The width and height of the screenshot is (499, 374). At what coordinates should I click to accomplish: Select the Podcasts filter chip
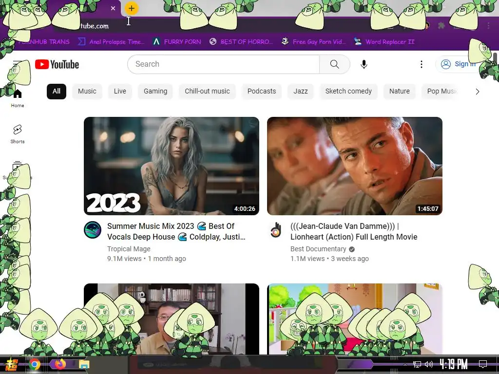pyautogui.click(x=262, y=91)
